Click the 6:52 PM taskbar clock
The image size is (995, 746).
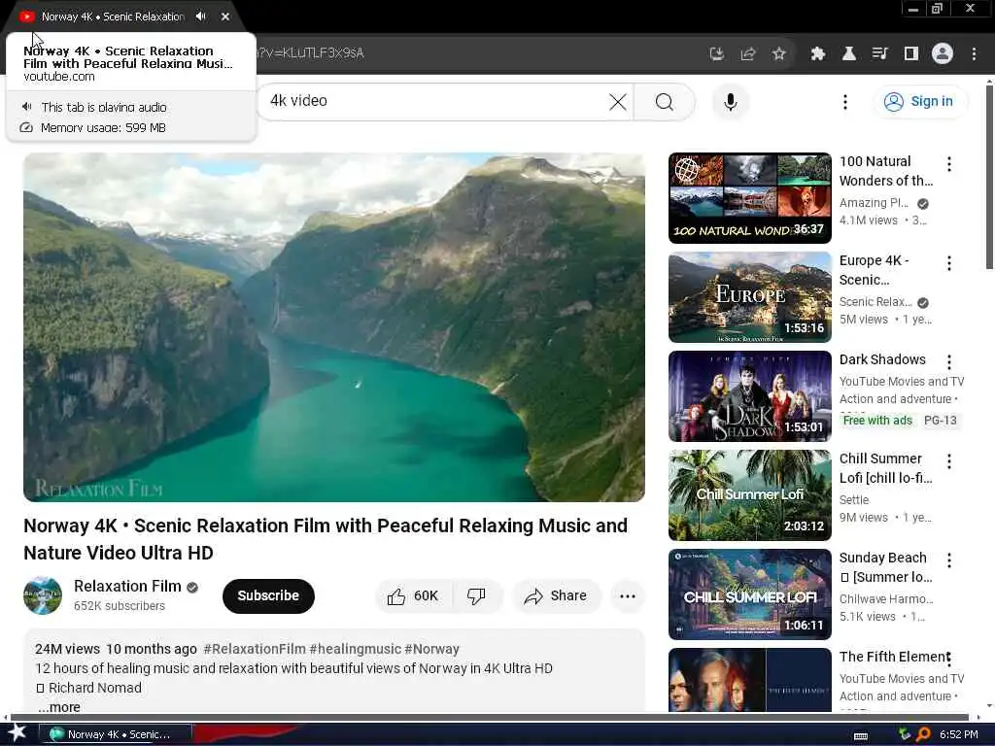tap(959, 734)
